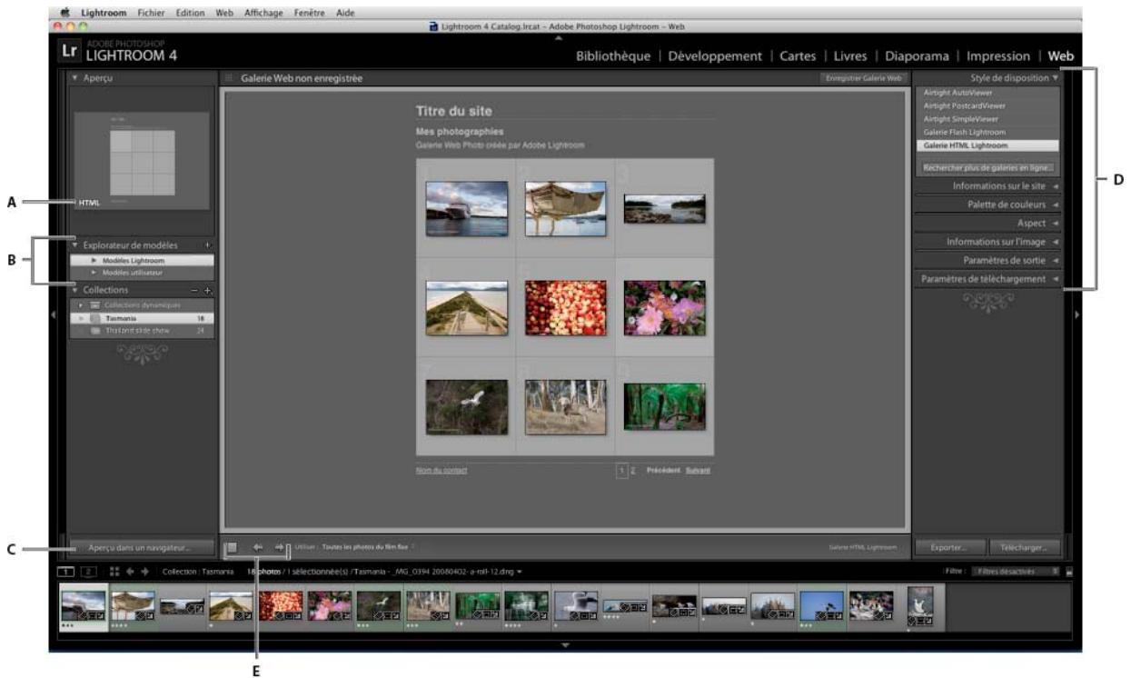Viewport: 1131px width, 678px height.
Task: Click stop/first page square icon in toolbar
Action: click(233, 547)
